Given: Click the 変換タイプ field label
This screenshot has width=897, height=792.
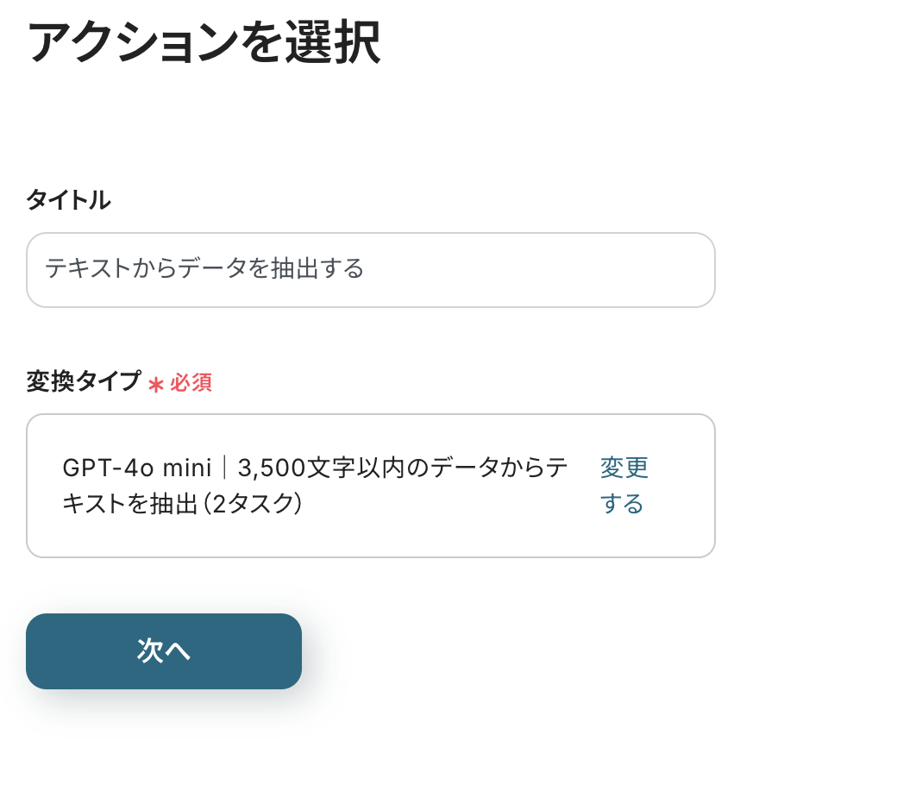Looking at the screenshot, I should coord(83,381).
